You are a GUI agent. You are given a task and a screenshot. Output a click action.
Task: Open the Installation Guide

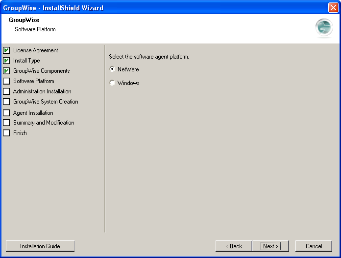(40, 246)
